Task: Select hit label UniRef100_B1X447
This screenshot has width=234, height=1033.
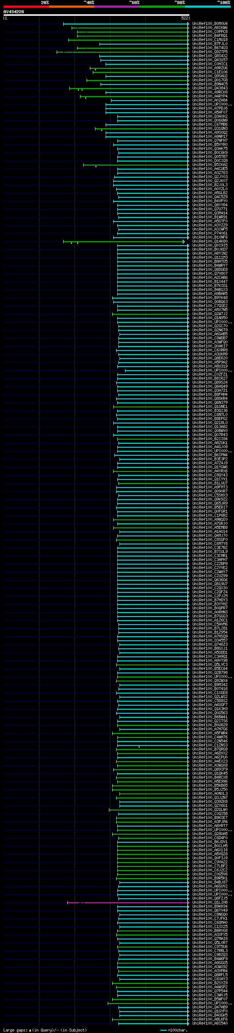Action: click(x=210, y=281)
